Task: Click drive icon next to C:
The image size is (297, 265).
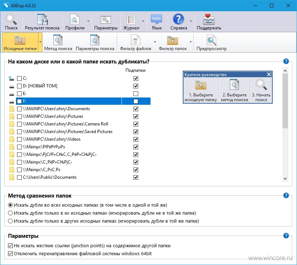Action: click(x=11, y=78)
